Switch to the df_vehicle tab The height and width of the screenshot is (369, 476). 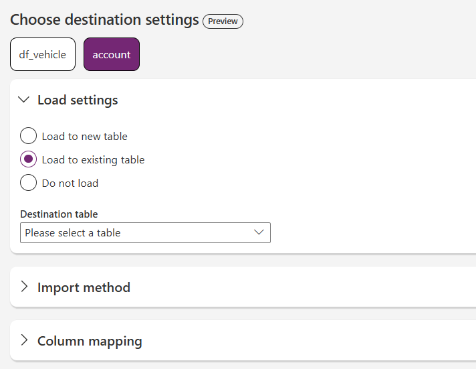pyautogui.click(x=42, y=54)
